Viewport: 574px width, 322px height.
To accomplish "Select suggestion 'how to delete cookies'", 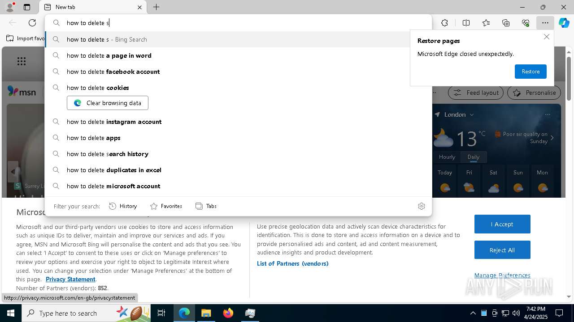I will (238, 88).
